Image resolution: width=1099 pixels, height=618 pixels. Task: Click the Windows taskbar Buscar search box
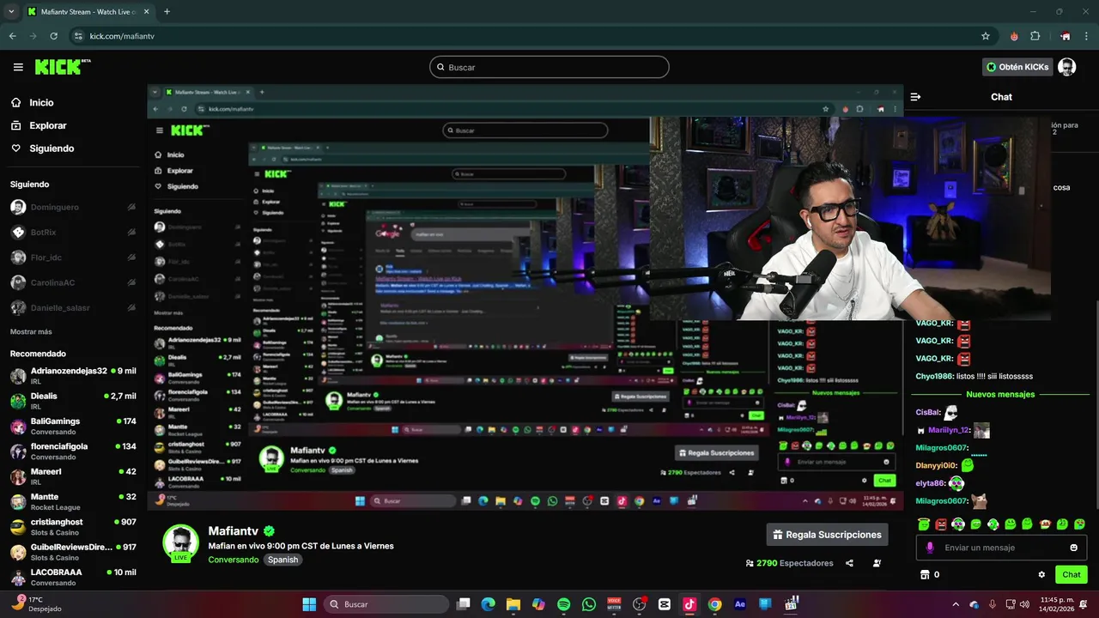tap(386, 604)
